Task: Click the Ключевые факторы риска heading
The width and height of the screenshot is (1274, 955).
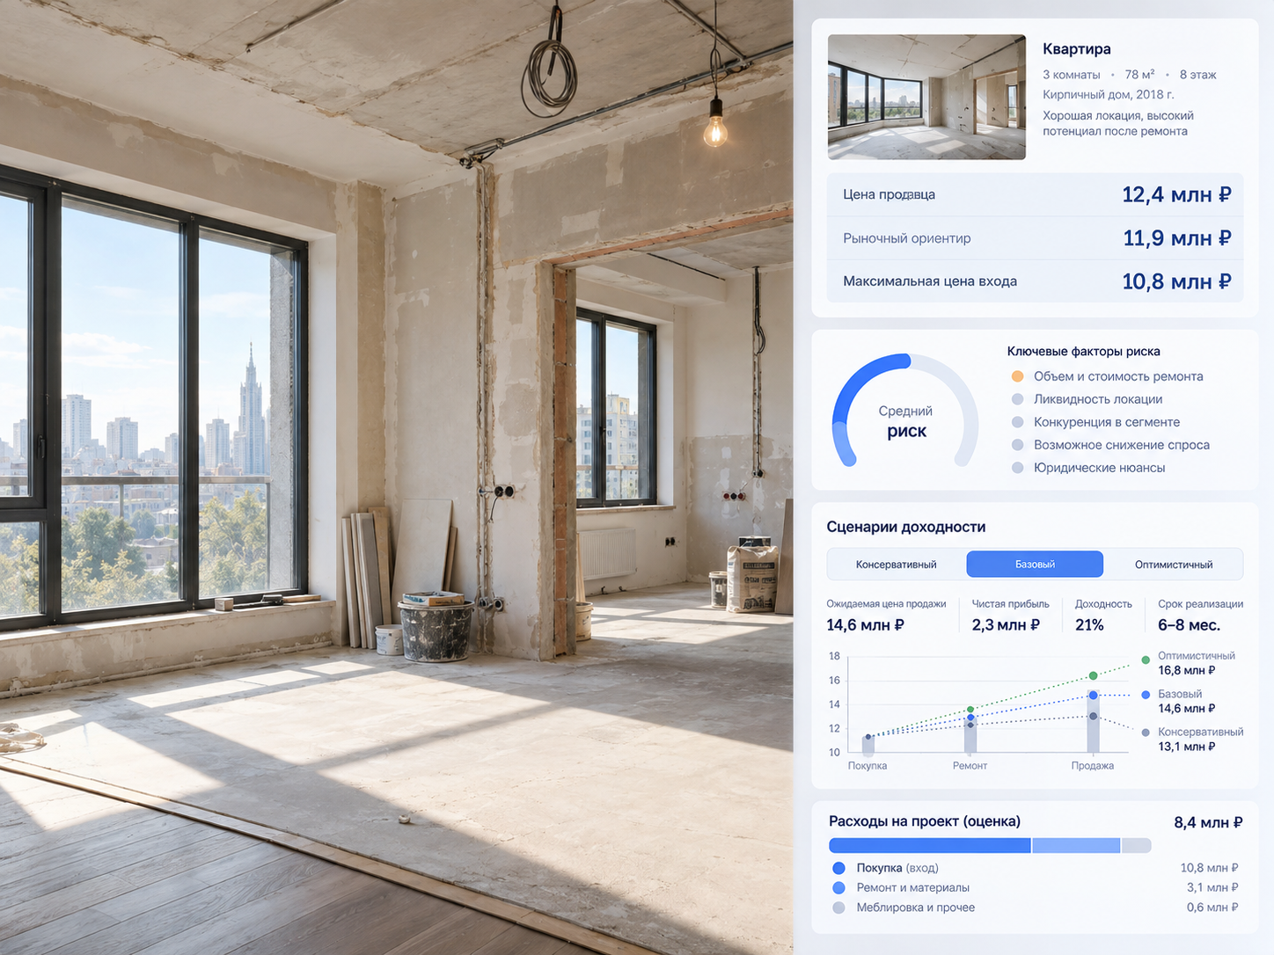Action: (x=1084, y=351)
